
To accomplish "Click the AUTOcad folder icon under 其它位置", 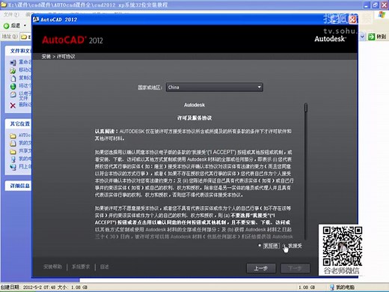I will [13, 136].
